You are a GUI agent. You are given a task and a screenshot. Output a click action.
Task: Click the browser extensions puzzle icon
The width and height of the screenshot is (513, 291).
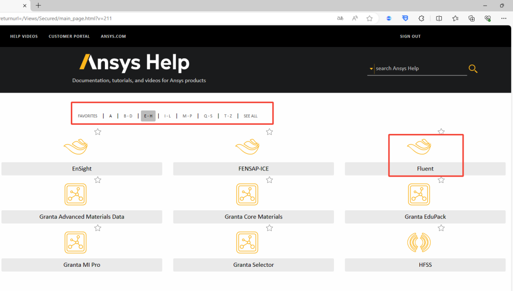(x=421, y=19)
